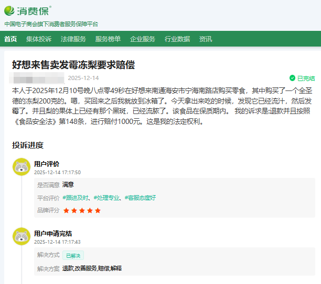Click the #跟进及时 evaluation tag
Viewport: 321px width, 284px height.
click(76, 198)
